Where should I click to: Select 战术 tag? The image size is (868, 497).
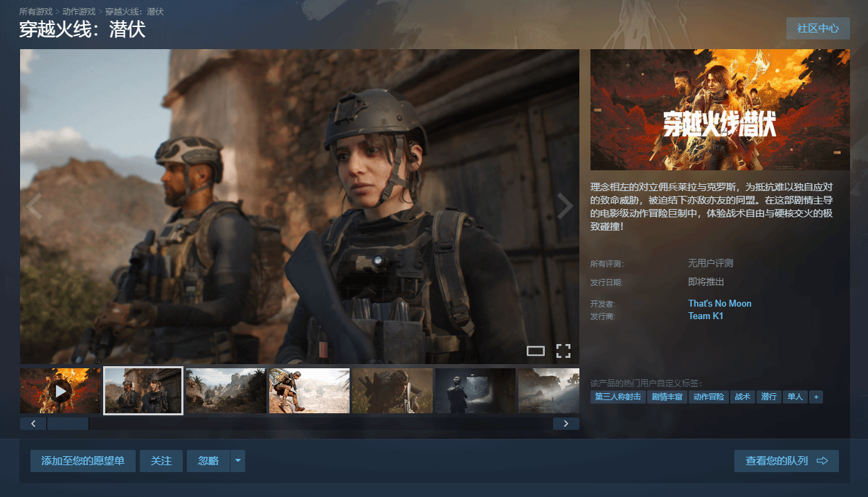(743, 397)
